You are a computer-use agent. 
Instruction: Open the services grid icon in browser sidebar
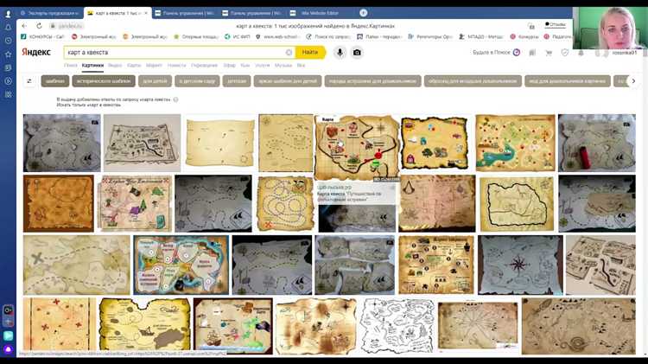click(x=8, y=94)
